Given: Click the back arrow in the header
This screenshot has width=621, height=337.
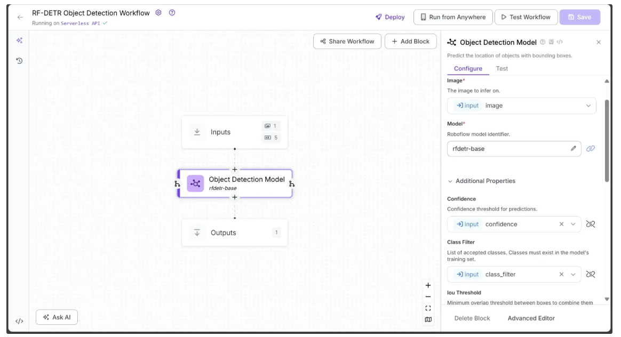Looking at the screenshot, I should coord(20,17).
